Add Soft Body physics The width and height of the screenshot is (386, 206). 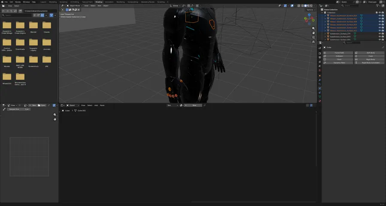[x=369, y=53]
